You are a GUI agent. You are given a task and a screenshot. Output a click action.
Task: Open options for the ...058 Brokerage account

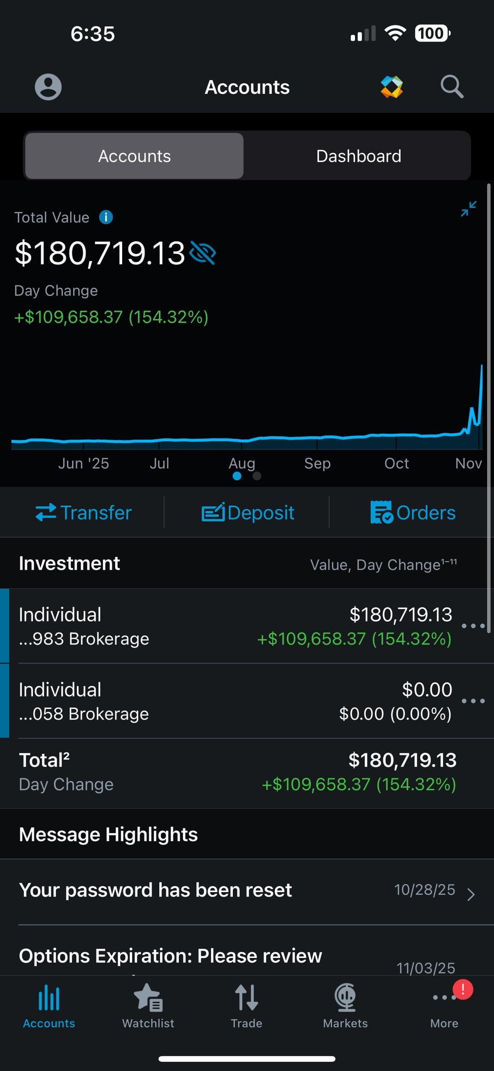pyautogui.click(x=473, y=701)
